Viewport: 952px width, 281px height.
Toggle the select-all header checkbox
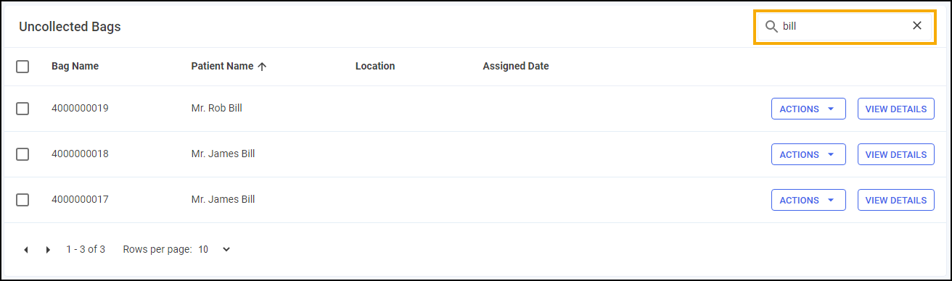click(x=22, y=67)
